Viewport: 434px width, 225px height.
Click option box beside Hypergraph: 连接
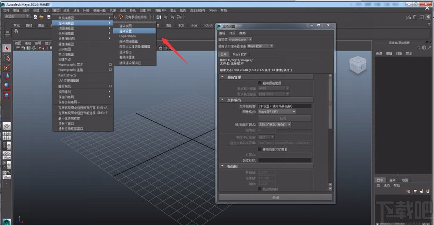[x=110, y=70]
